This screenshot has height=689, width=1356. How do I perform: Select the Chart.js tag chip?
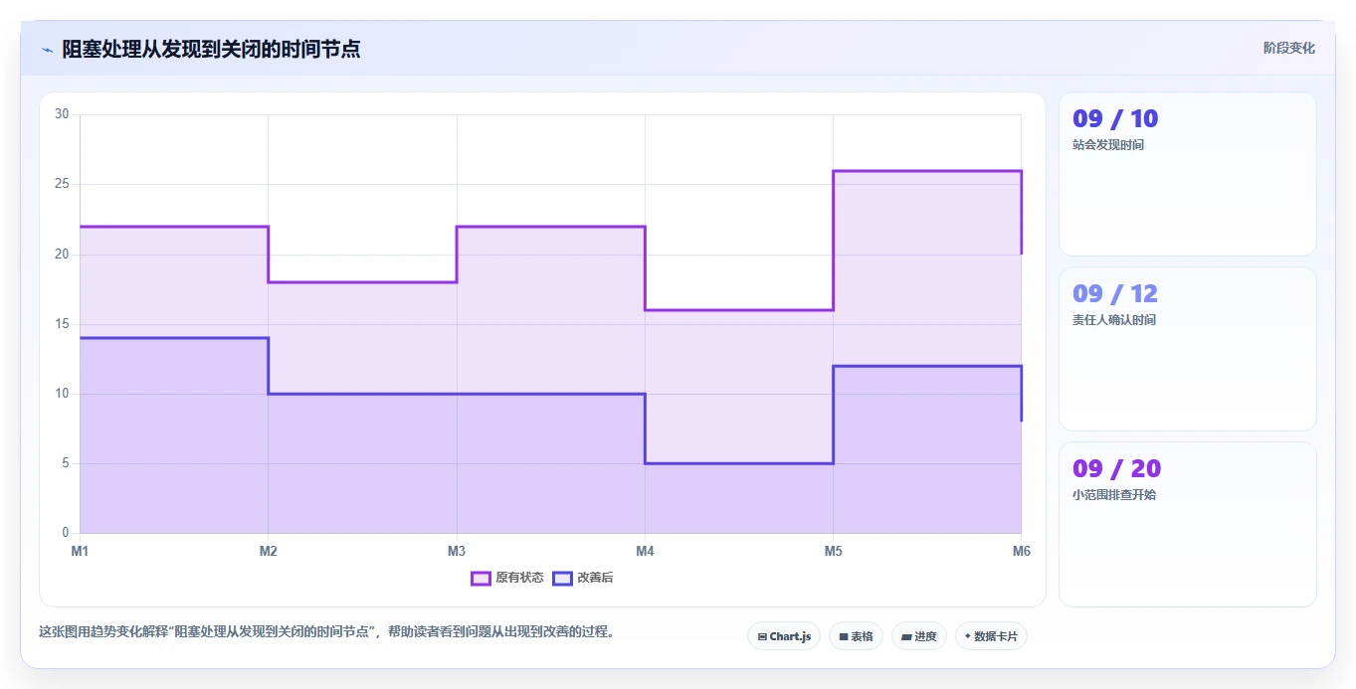click(784, 636)
